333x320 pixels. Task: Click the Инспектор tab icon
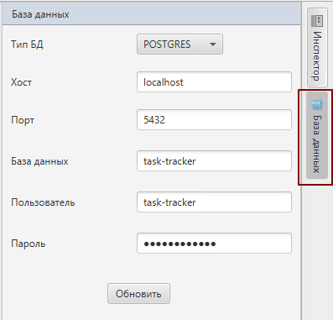pos(317,21)
